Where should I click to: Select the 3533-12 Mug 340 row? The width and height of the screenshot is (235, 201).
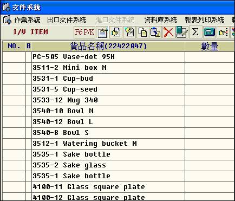[x=119, y=100]
